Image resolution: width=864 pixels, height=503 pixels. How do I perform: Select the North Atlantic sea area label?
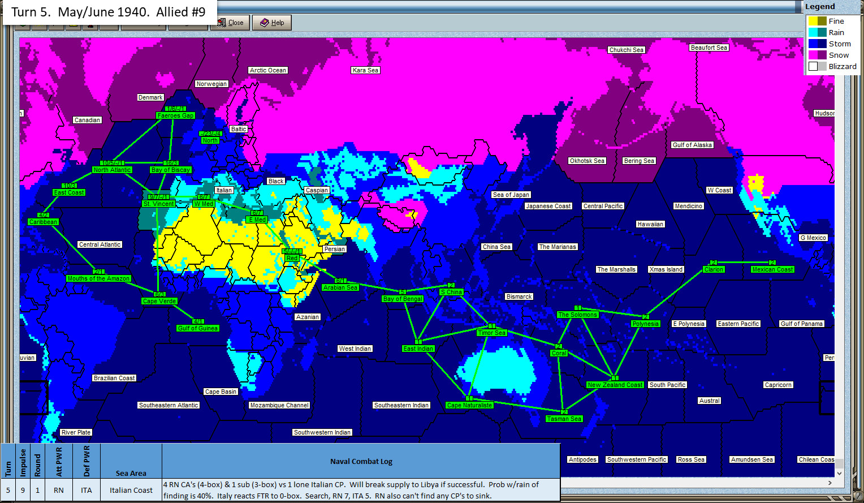(x=113, y=170)
